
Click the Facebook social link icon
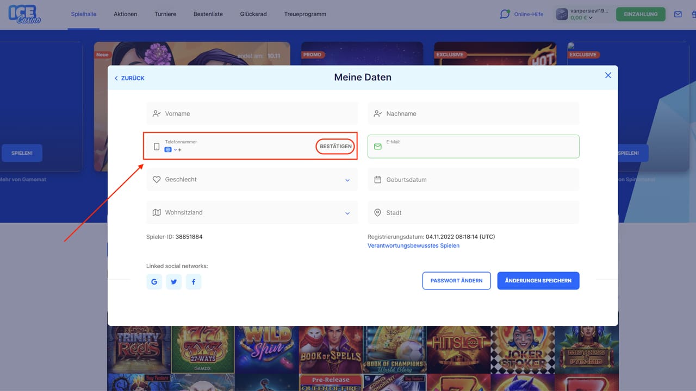[x=194, y=282]
